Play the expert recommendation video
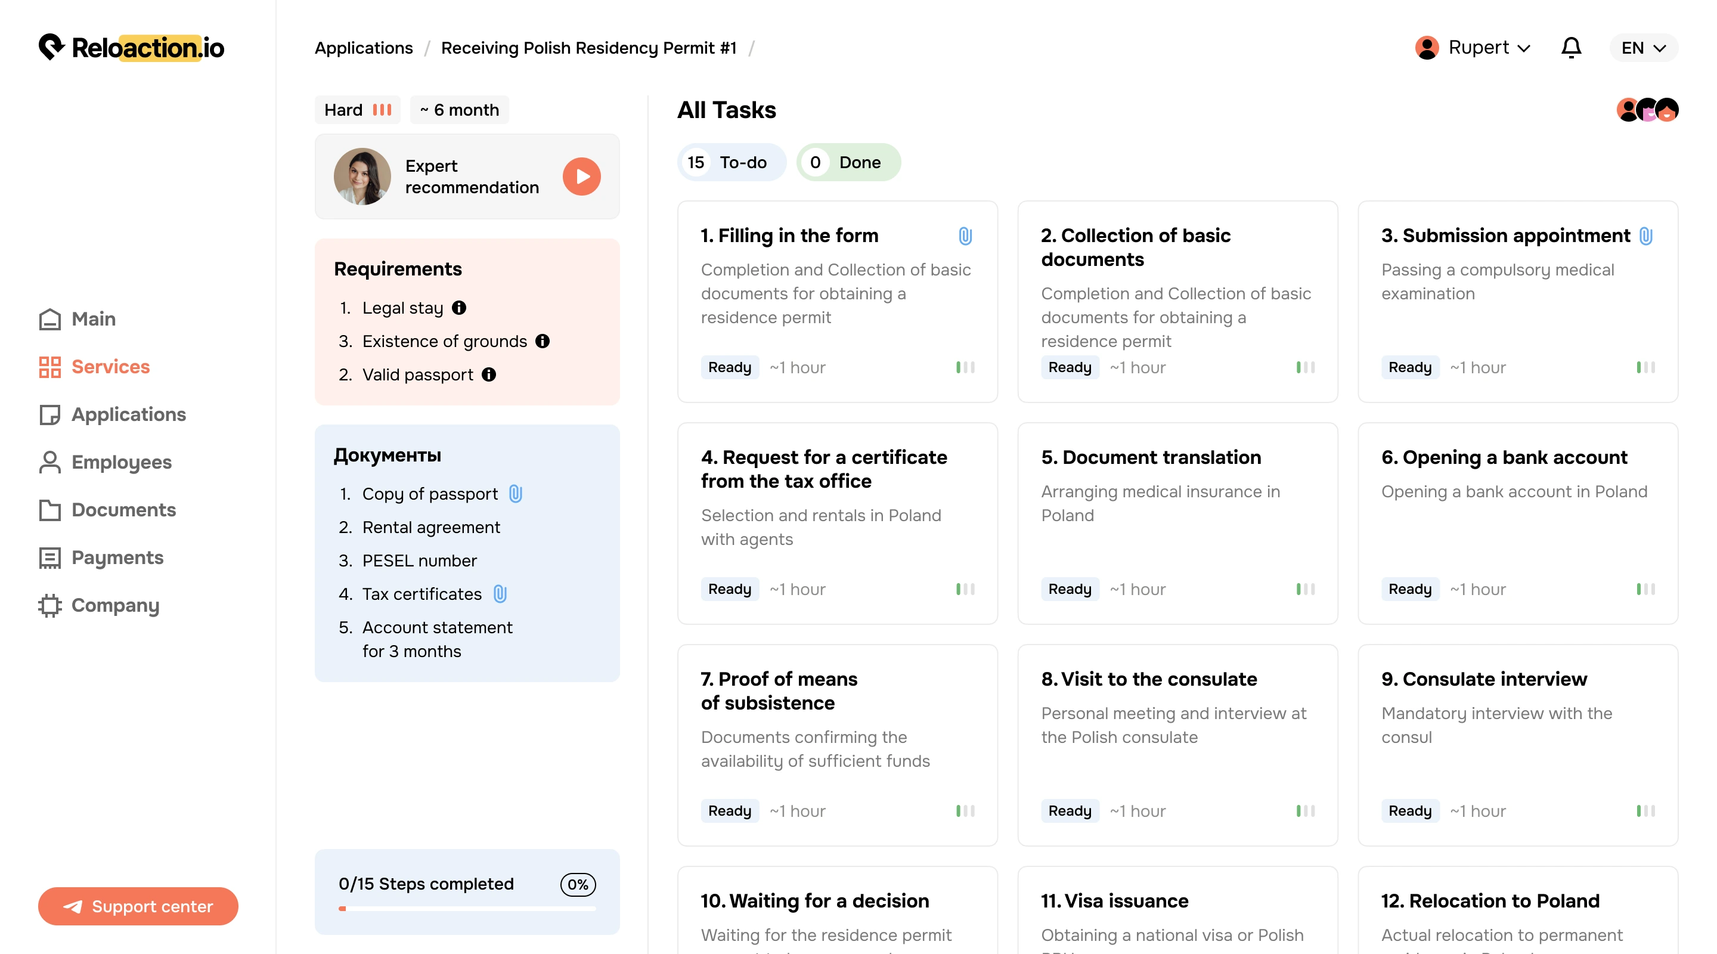 (x=581, y=176)
